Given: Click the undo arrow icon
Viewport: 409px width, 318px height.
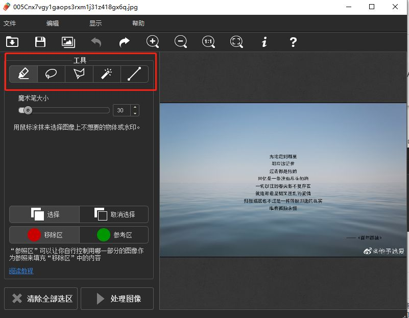Looking at the screenshot, I should [96, 42].
